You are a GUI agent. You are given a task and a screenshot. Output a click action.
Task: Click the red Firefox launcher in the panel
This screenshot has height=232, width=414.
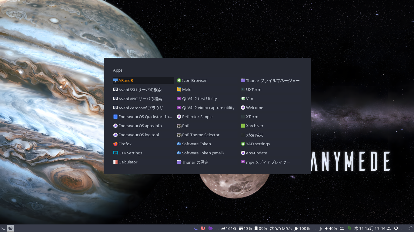coord(203,228)
